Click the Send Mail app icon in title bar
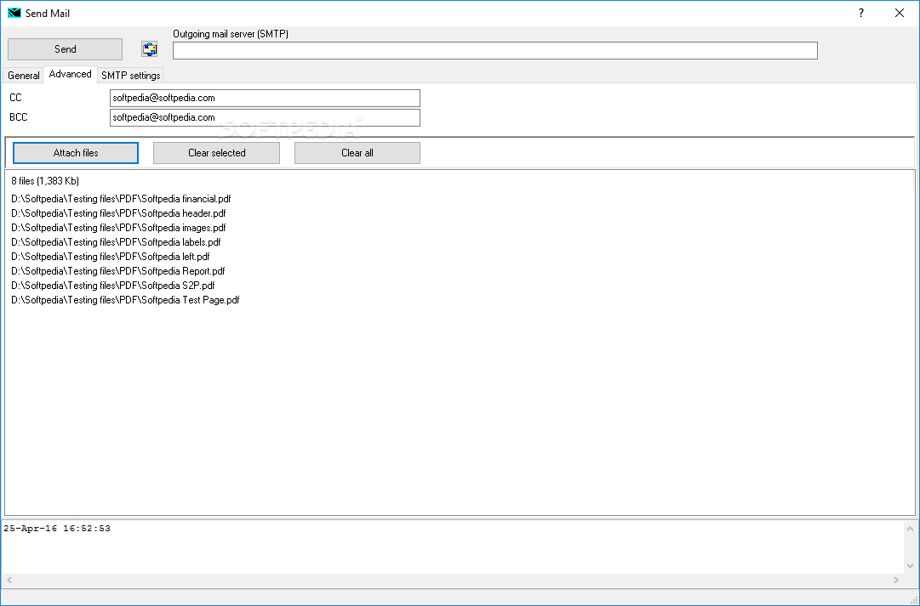Image resolution: width=920 pixels, height=606 pixels. pyautogui.click(x=14, y=13)
